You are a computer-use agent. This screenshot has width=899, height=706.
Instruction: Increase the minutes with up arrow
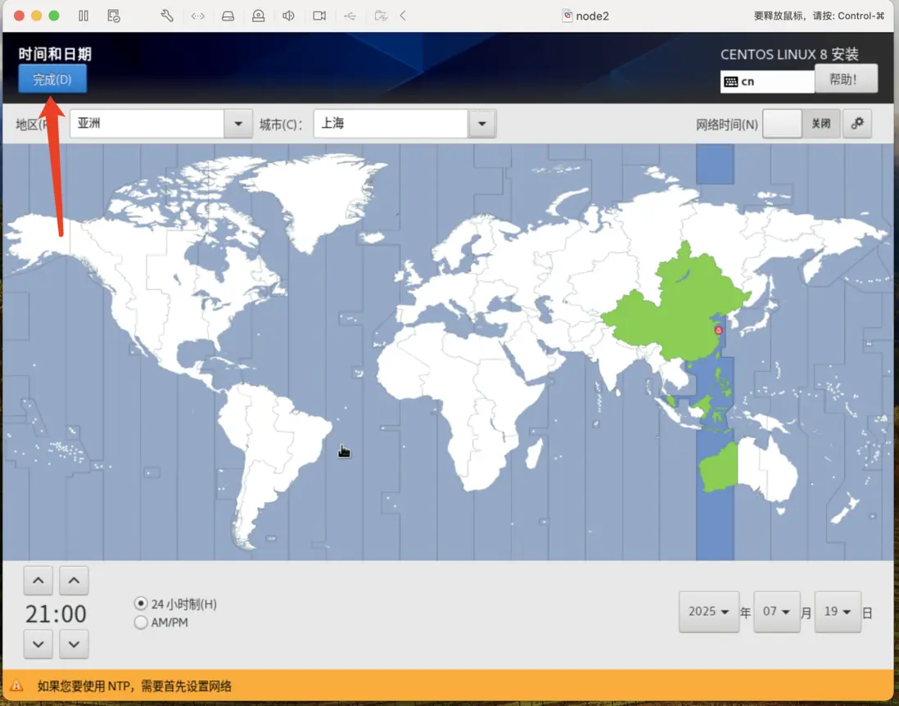pos(74,581)
